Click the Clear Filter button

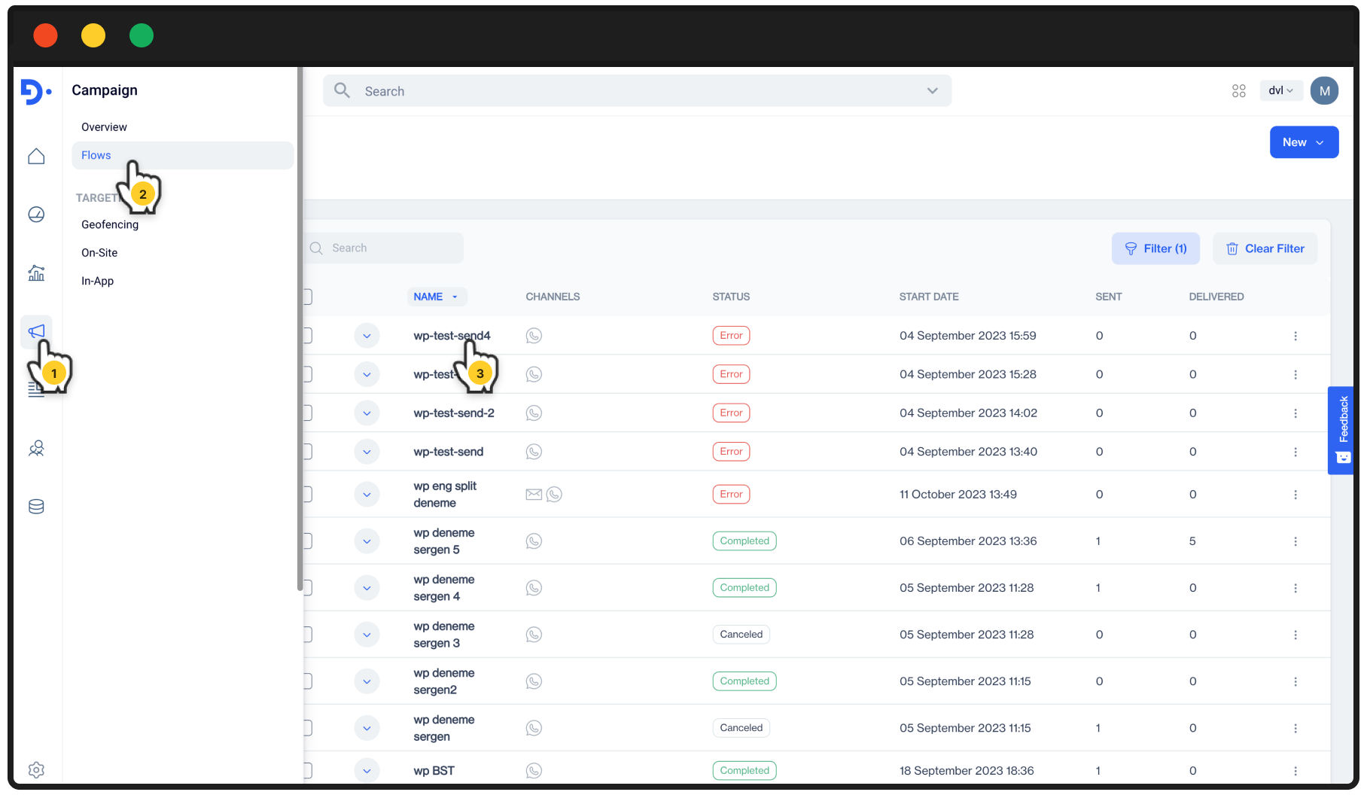click(1265, 248)
